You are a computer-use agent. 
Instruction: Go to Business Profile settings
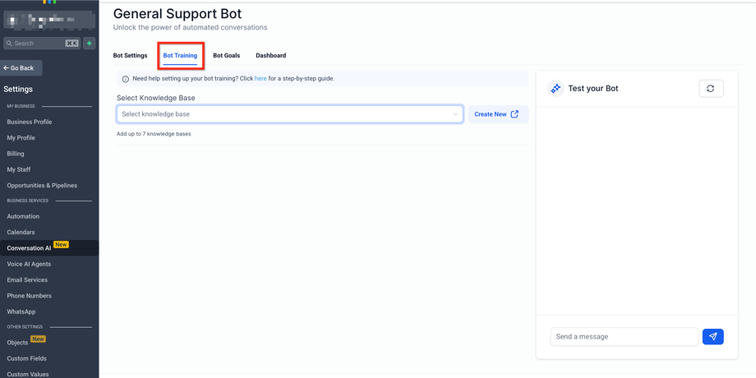pyautogui.click(x=30, y=122)
